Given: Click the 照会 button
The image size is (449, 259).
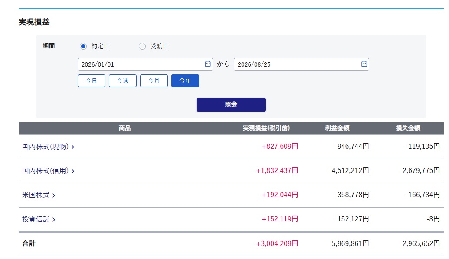Looking at the screenshot, I should 231,105.
